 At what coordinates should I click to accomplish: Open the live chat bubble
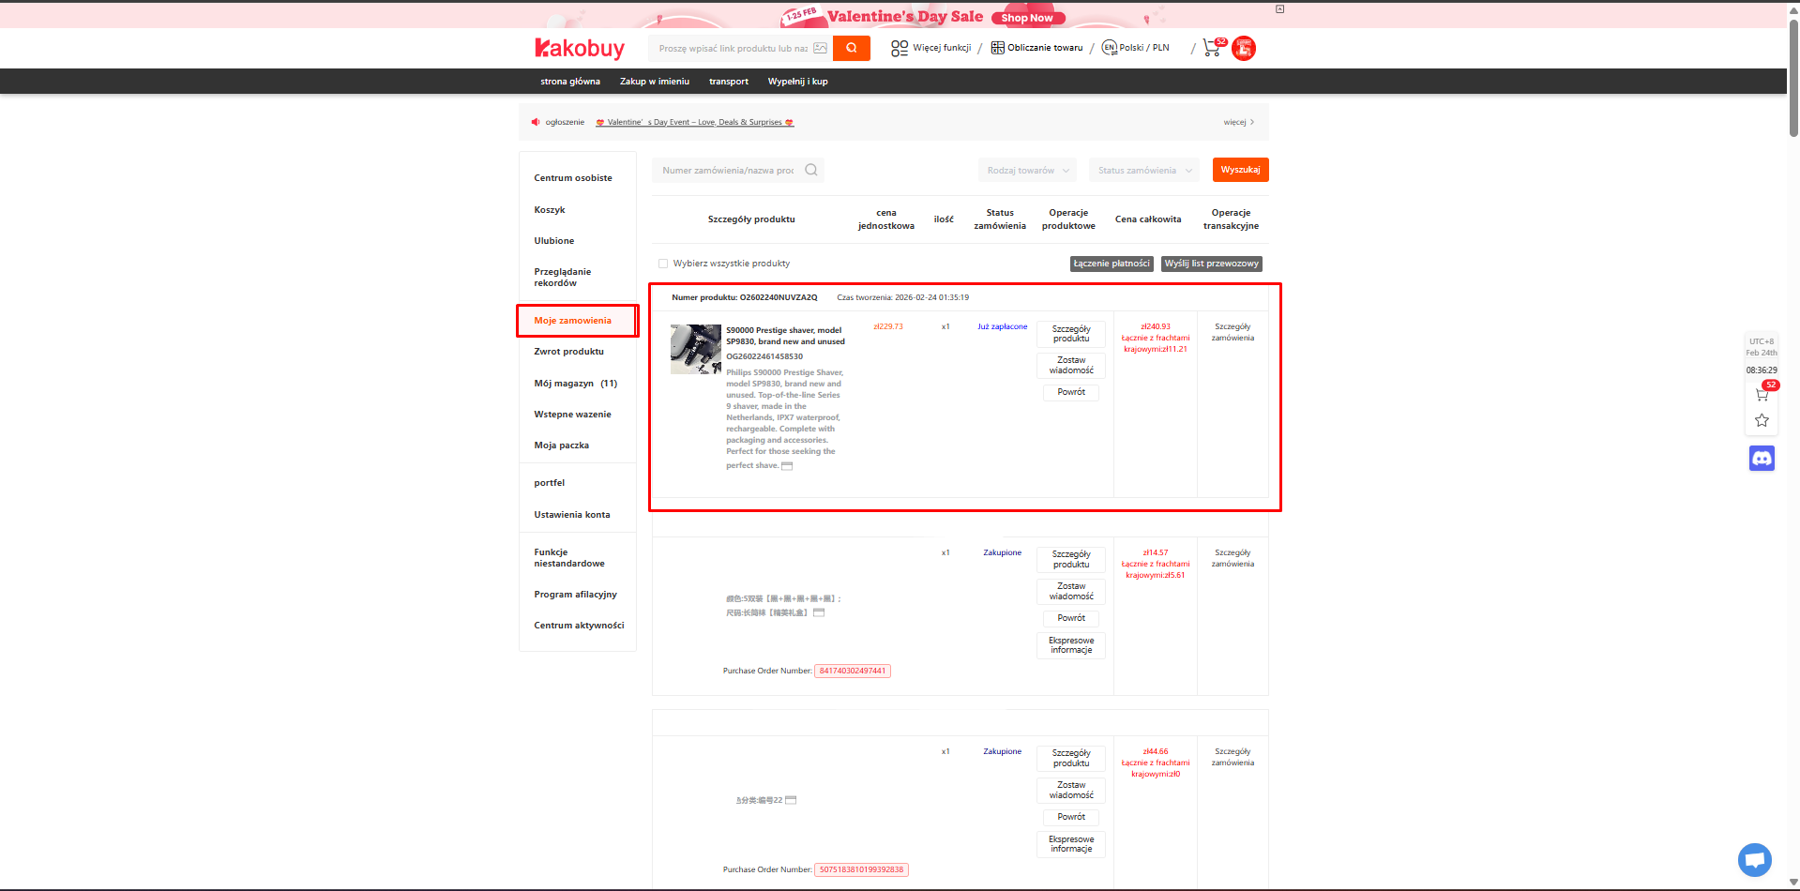1754,859
